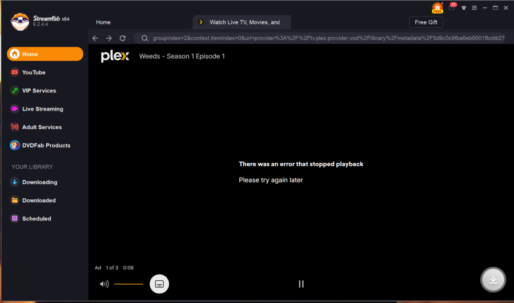Open the hamburger main menu
This screenshot has width=514, height=303.
475,8
